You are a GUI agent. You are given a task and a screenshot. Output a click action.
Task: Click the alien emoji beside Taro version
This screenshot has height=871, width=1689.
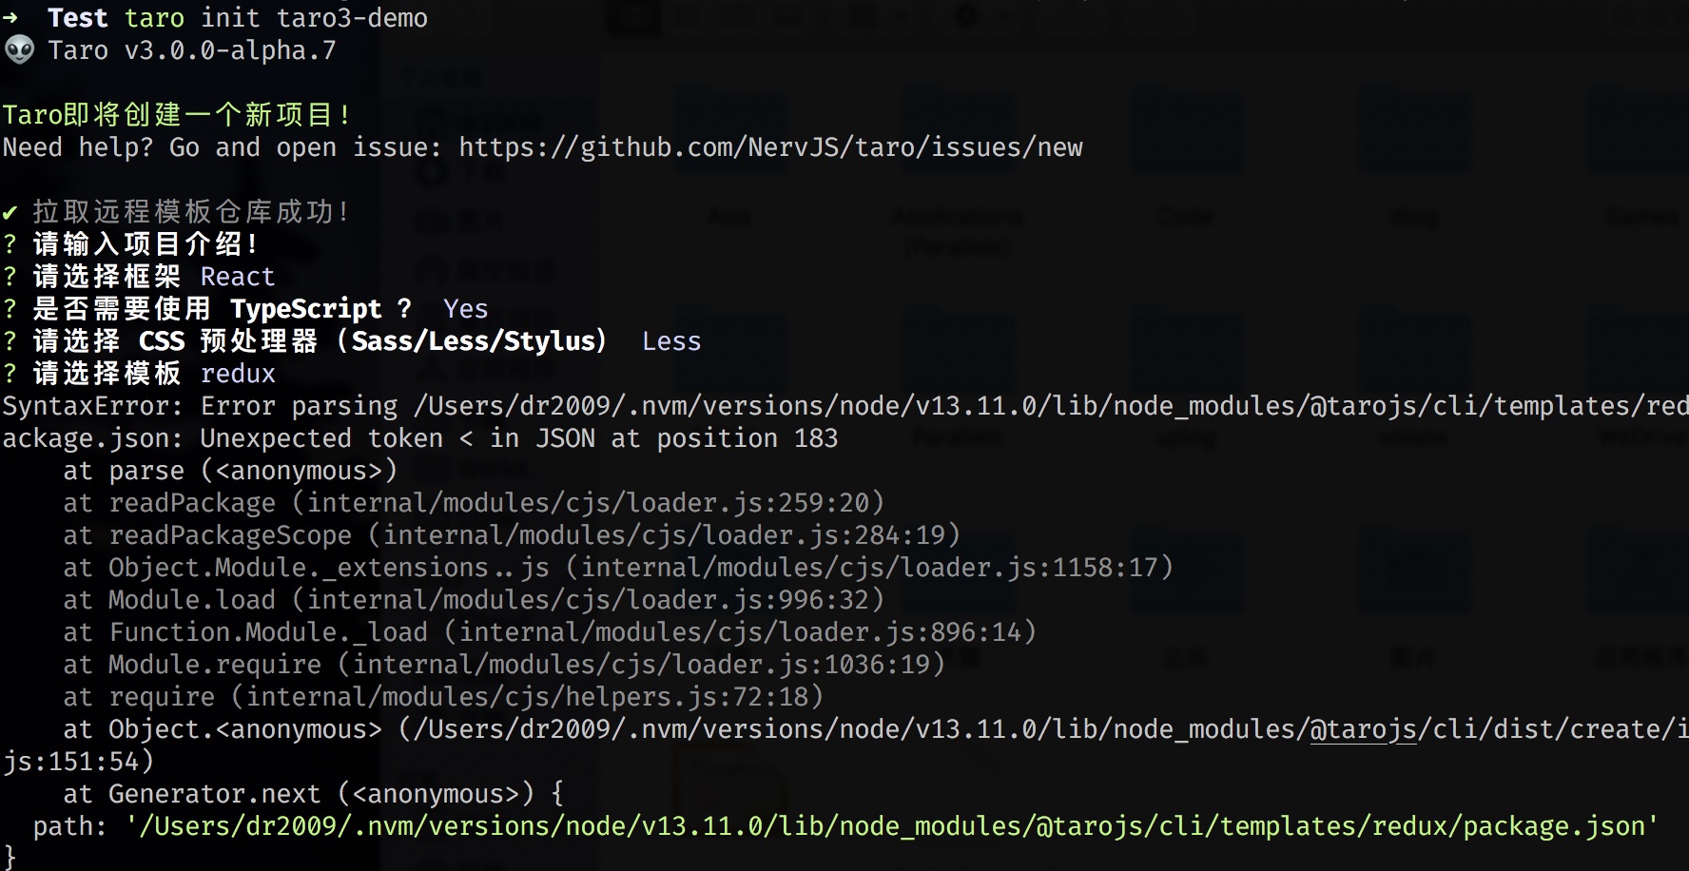[x=19, y=49]
